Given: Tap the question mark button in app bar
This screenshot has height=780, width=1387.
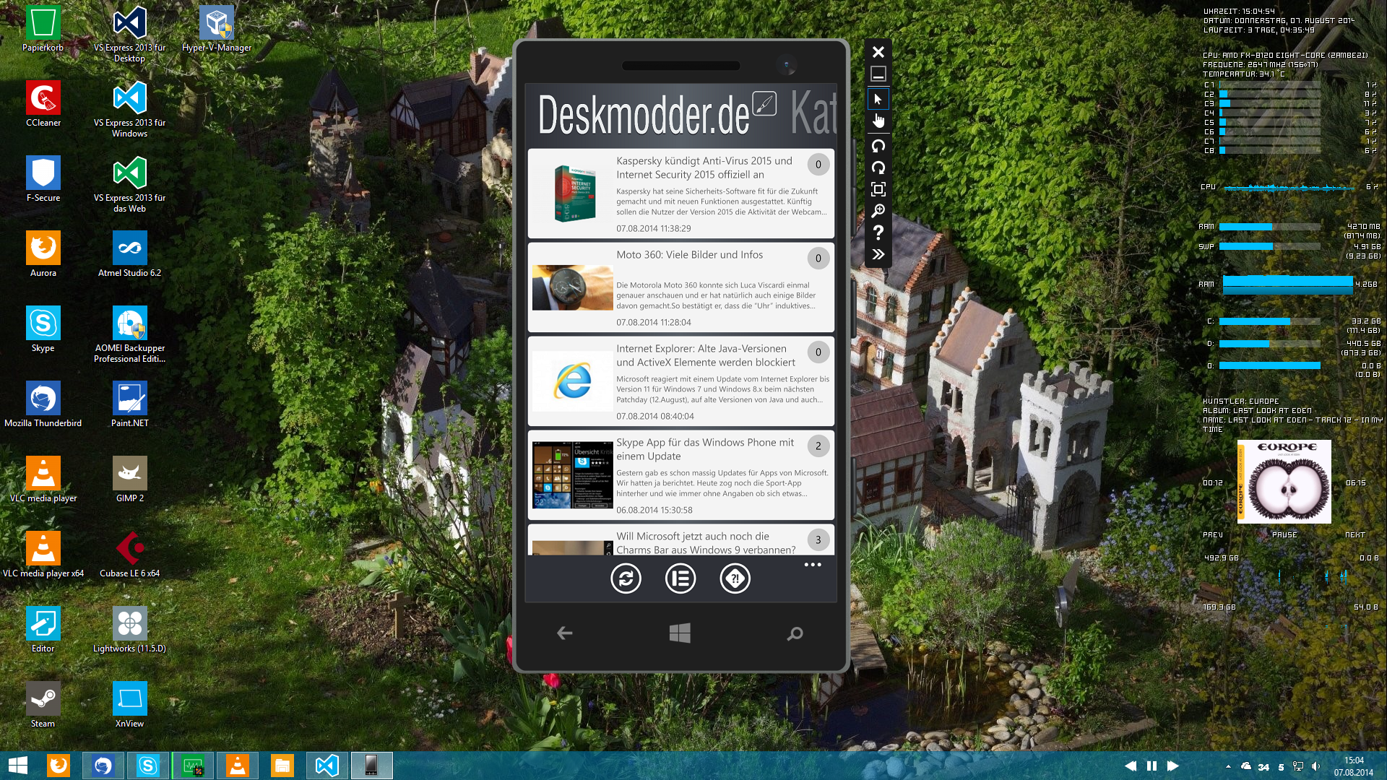Looking at the screenshot, I should click(x=735, y=578).
